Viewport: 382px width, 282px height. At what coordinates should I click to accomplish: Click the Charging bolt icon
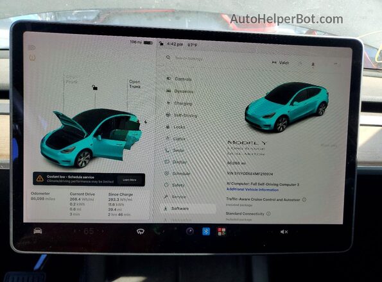pos(168,103)
